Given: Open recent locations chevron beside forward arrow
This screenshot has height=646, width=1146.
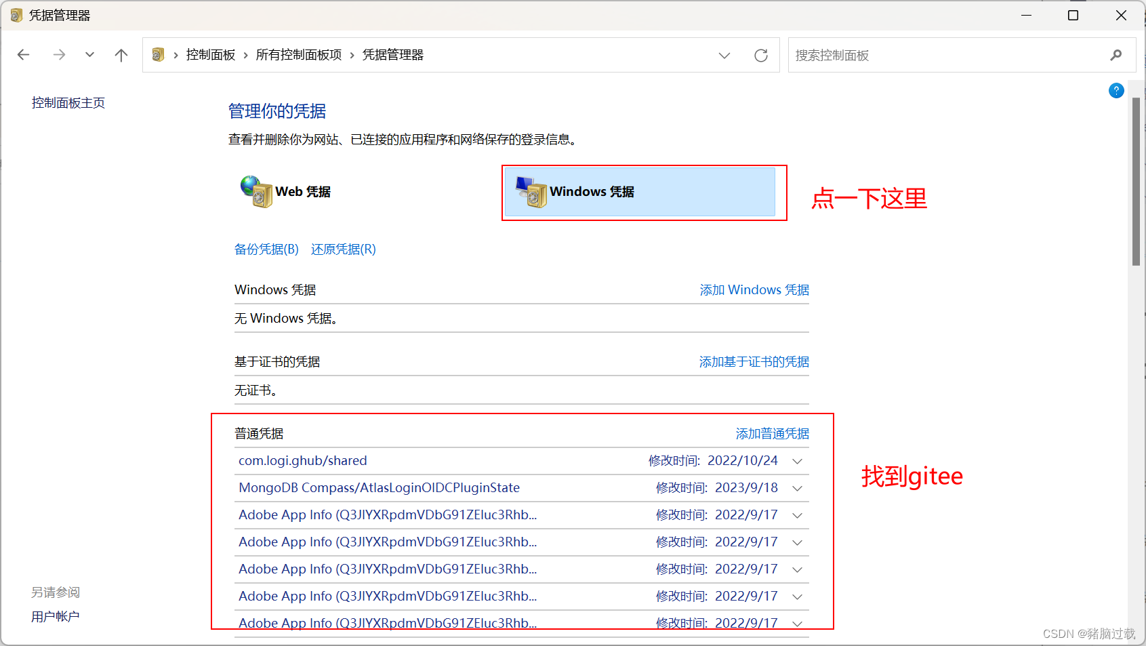Looking at the screenshot, I should pos(89,55).
